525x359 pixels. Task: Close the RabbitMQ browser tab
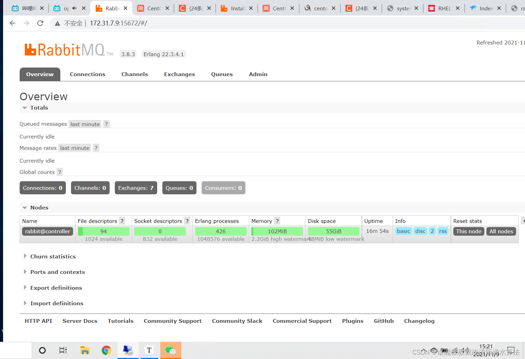[x=125, y=8]
